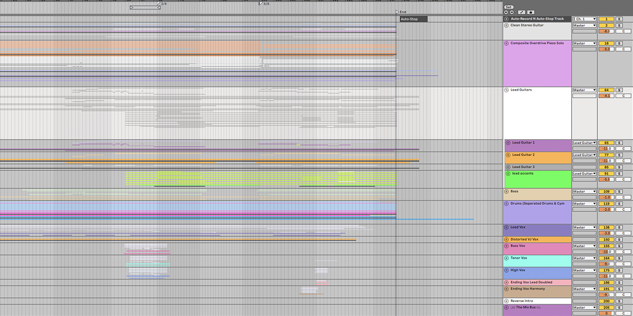
Task: Click the fold icon on The Mix Bus track
Action: pyautogui.click(x=506, y=307)
